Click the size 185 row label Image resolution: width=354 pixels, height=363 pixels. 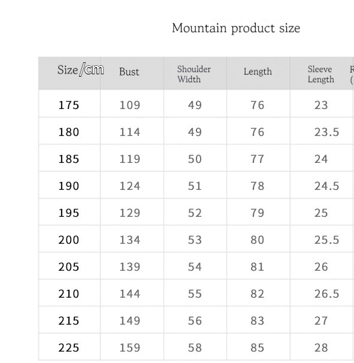(69, 159)
